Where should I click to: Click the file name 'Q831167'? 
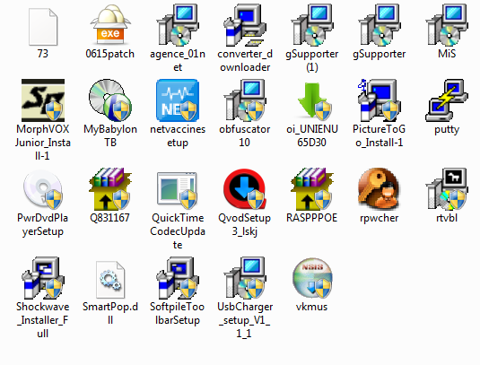click(109, 218)
